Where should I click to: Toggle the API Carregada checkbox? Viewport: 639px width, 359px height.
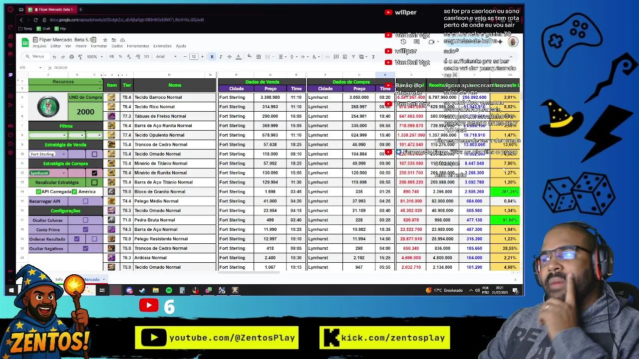click(38, 191)
